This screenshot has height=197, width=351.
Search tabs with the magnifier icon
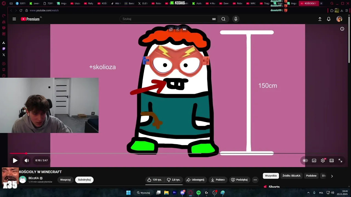click(332, 3)
